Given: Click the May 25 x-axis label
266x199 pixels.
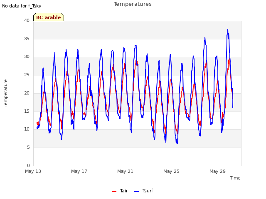Looking at the screenshot, I should pos(171,171).
